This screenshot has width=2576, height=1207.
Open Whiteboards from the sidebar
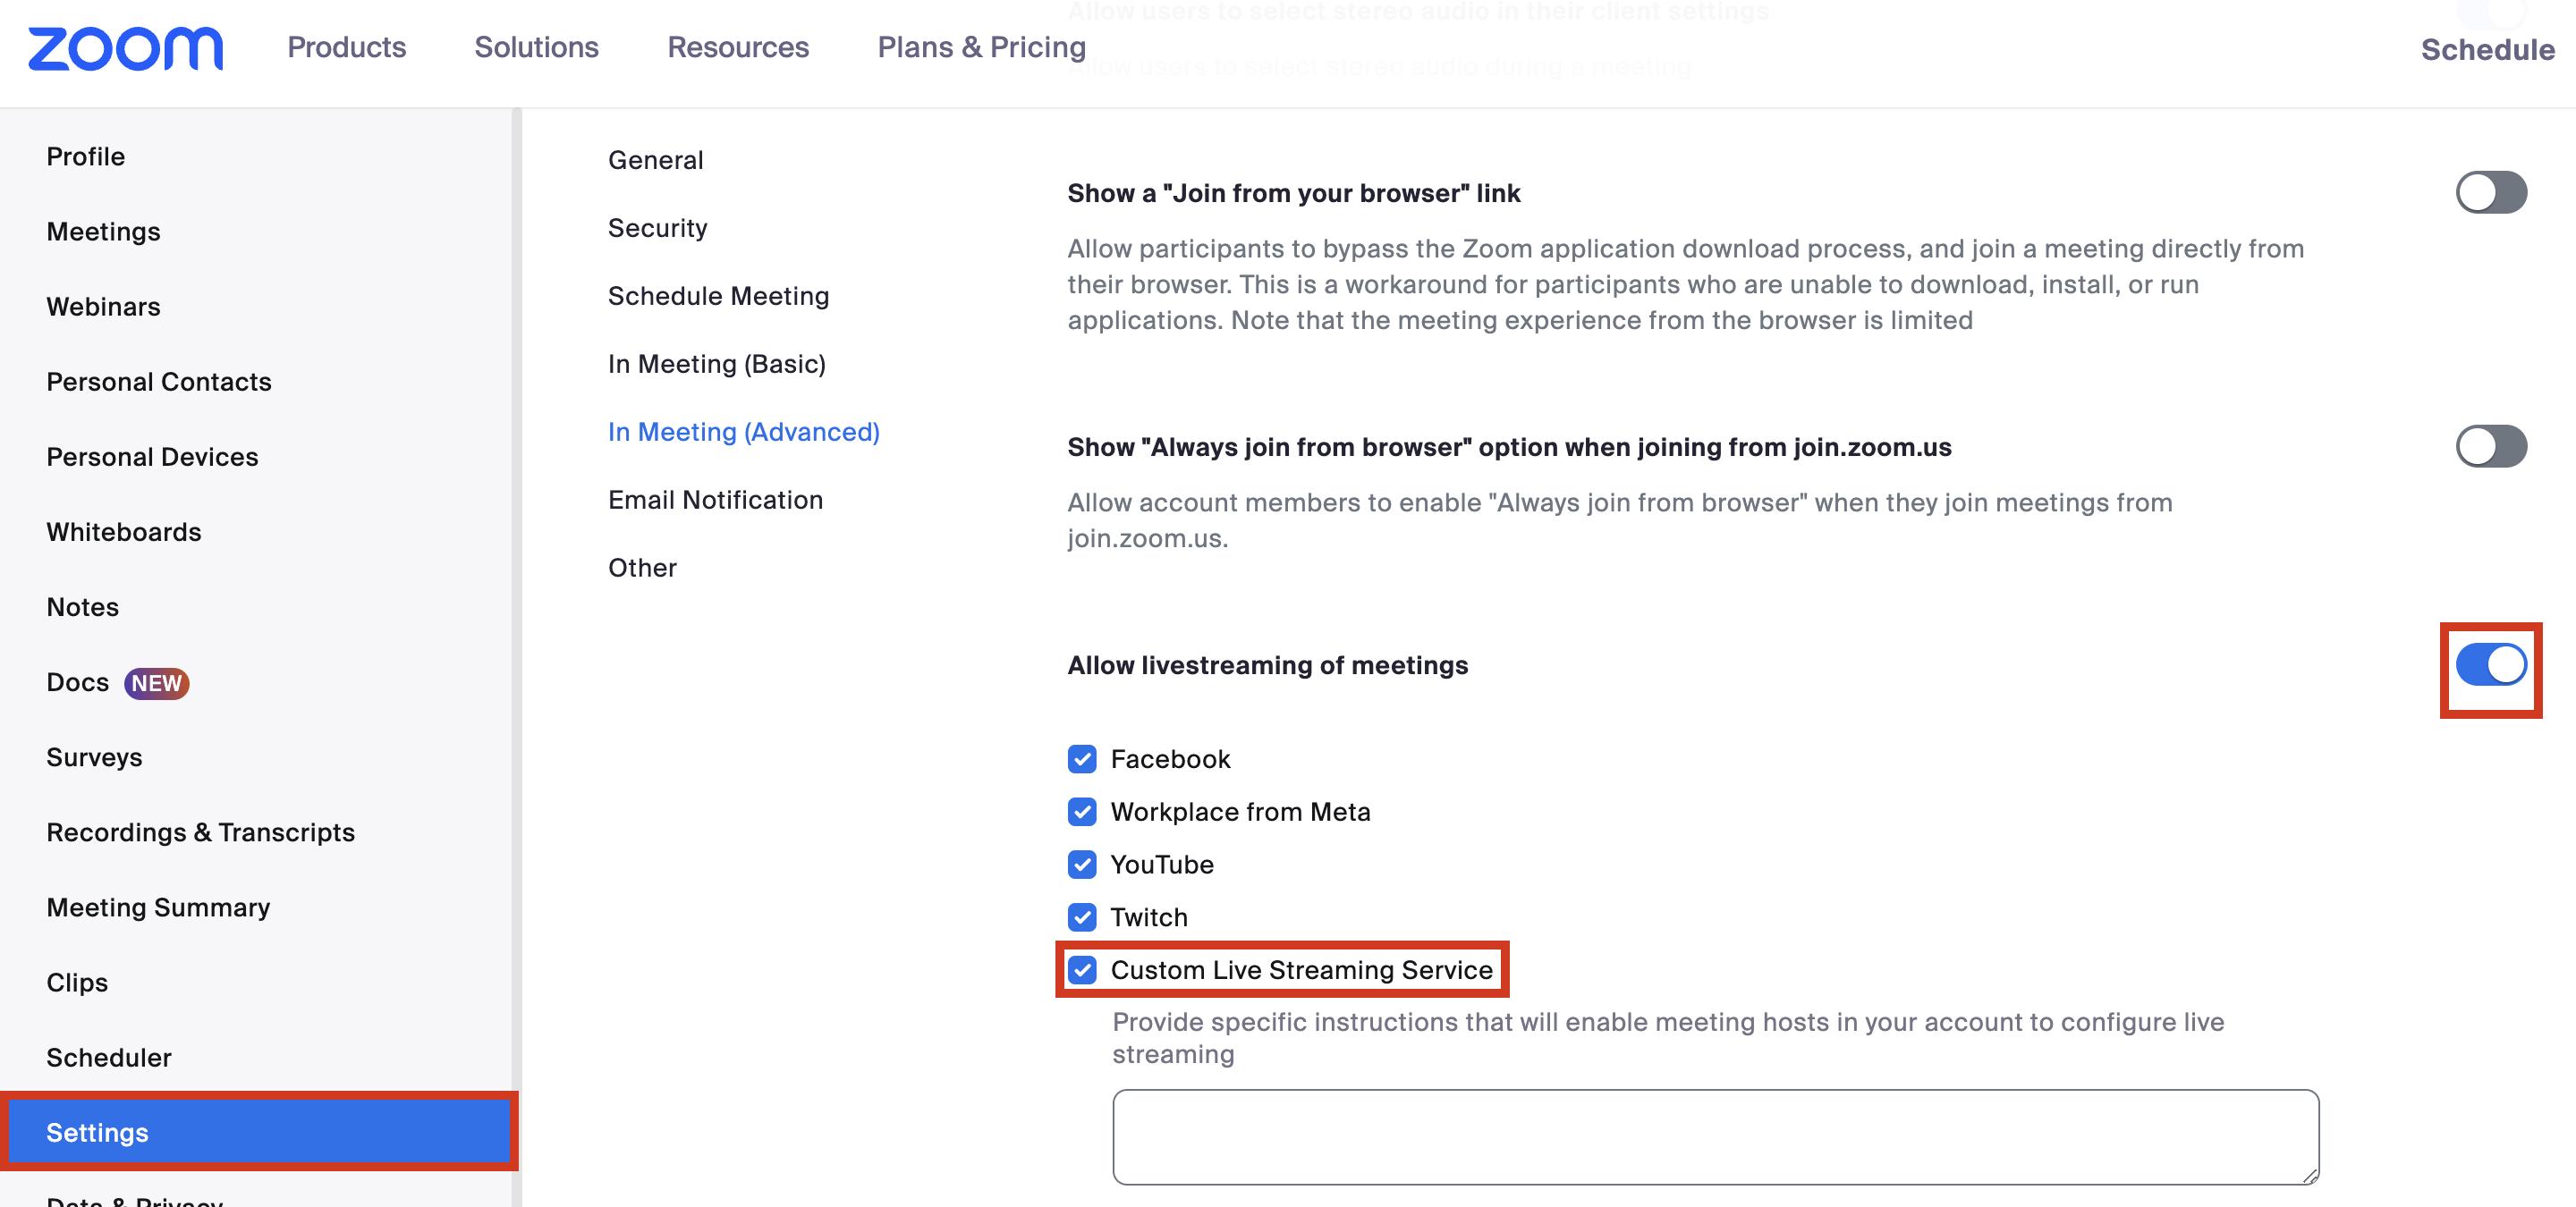click(124, 533)
